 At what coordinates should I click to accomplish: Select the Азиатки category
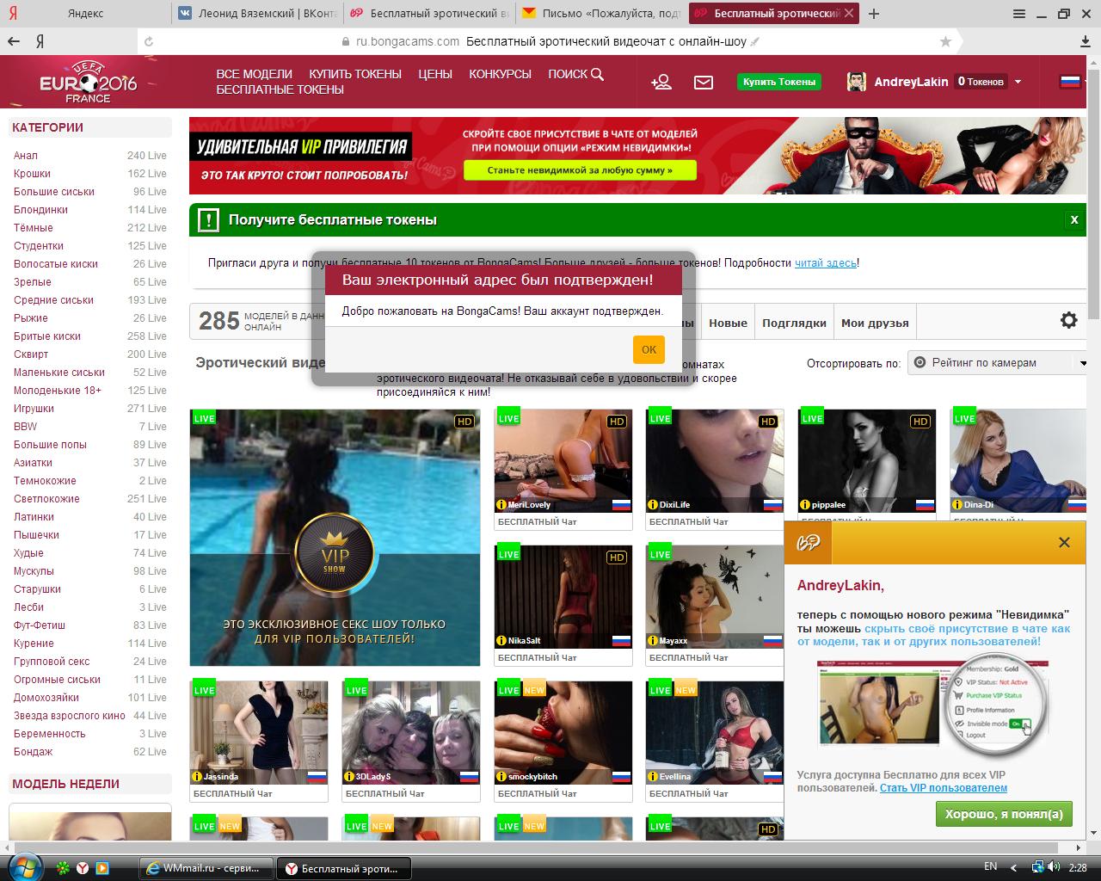tap(34, 463)
